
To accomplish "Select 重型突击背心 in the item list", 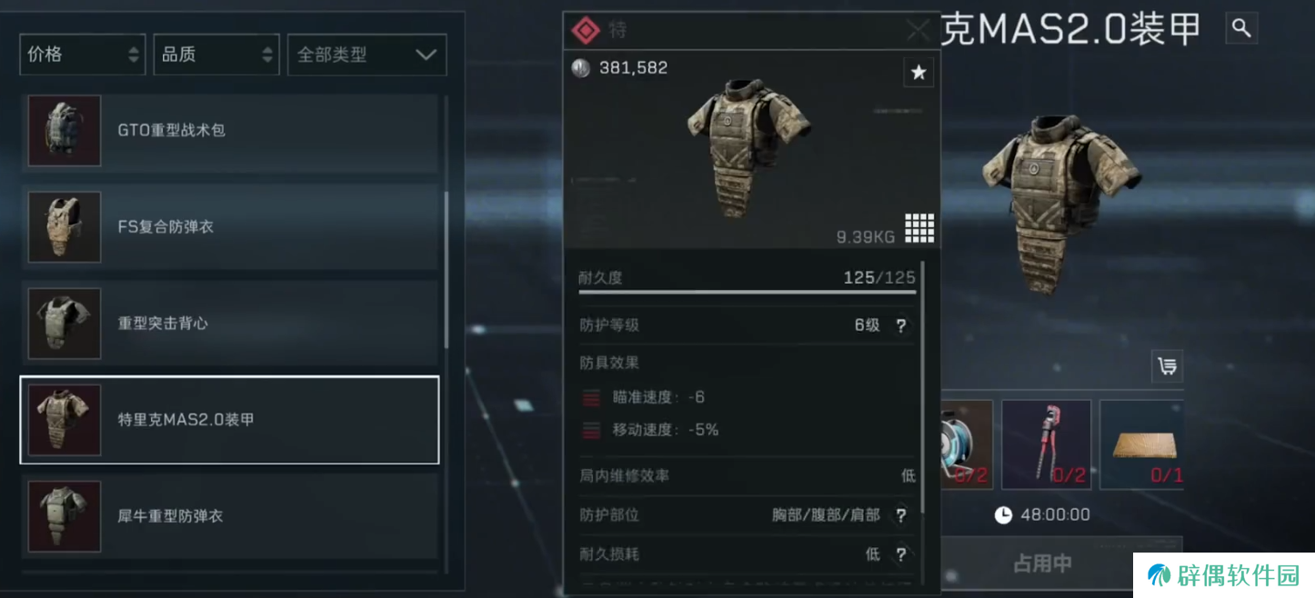I will 229,324.
